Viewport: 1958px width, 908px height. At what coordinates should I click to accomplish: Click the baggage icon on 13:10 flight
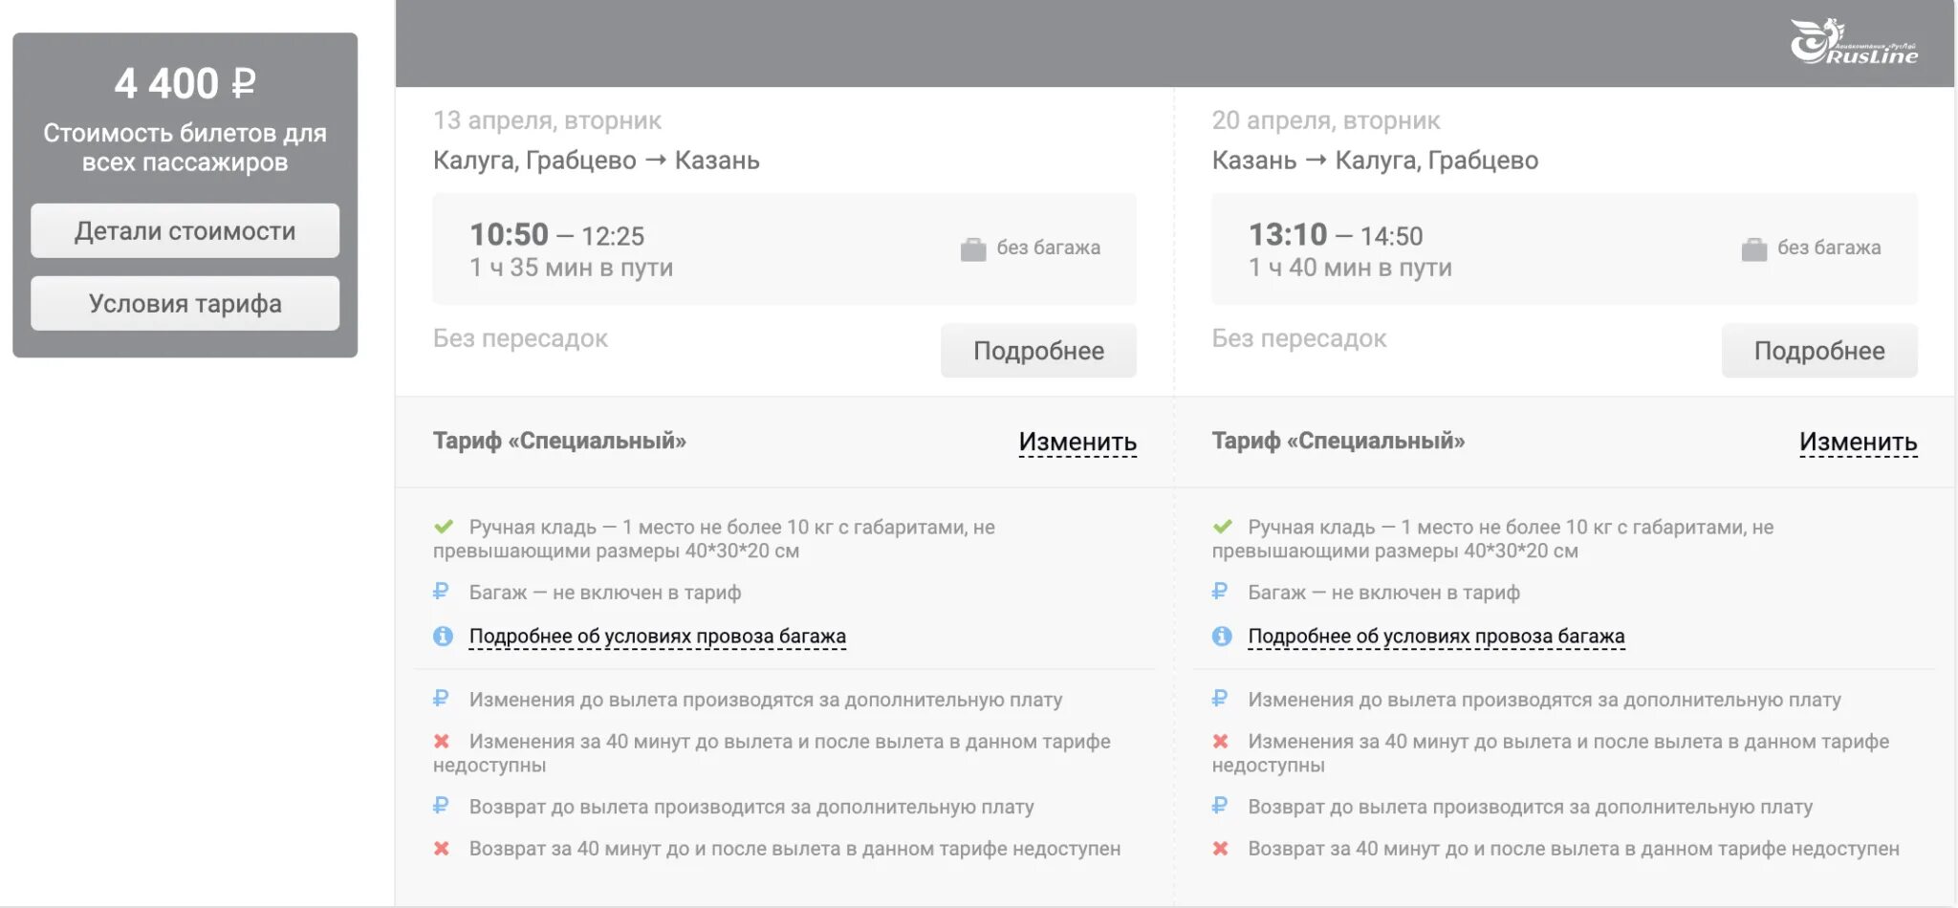1754,249
